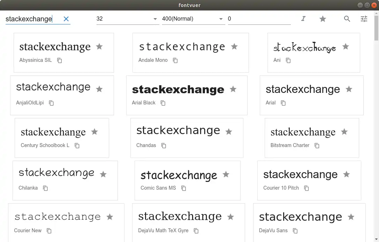This screenshot has width=379, height=242.
Task: Star the DejaVu Math TeX Gyre font
Action: [x=230, y=217]
